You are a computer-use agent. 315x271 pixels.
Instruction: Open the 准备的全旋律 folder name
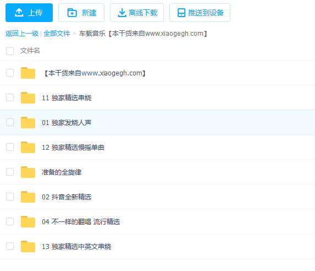coord(62,172)
